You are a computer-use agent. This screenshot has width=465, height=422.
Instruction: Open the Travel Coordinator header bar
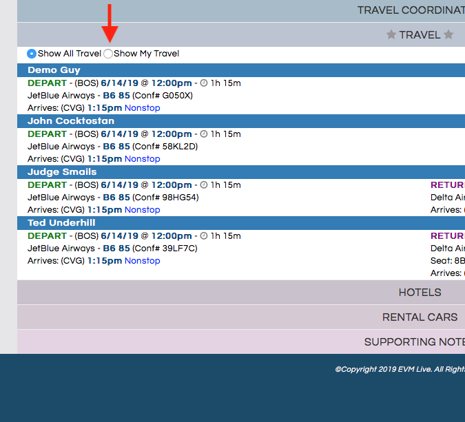pos(411,10)
